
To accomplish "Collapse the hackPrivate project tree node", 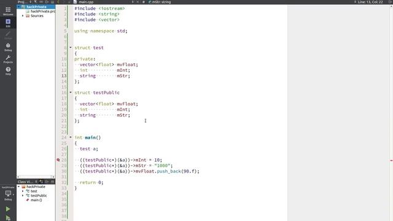I will click(19, 7).
